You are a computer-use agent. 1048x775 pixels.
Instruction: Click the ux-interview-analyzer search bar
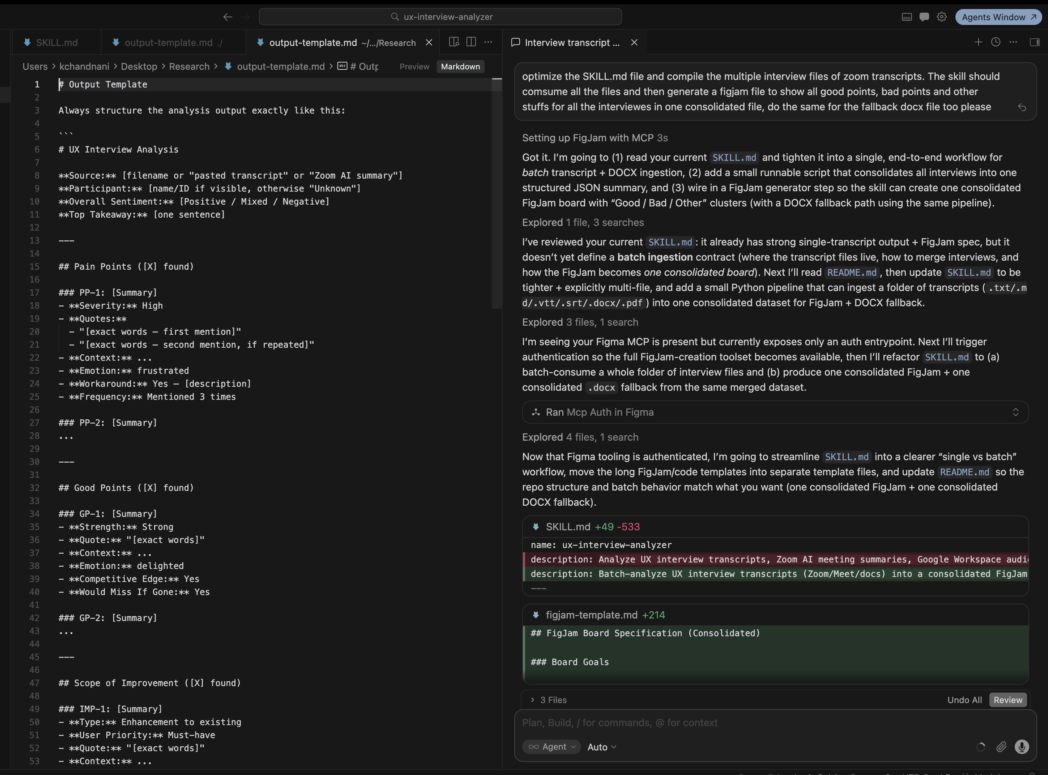point(440,17)
